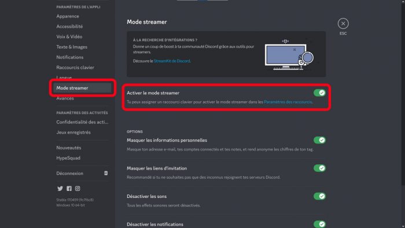Toggle Désactiver les sons switch
The width and height of the screenshot is (405, 228).
319,196
